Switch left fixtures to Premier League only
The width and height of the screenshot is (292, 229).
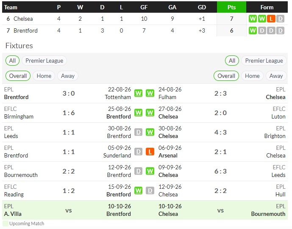(x=44, y=61)
